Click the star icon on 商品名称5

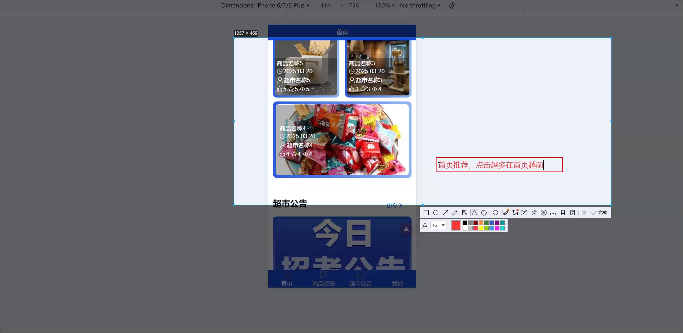point(291,89)
